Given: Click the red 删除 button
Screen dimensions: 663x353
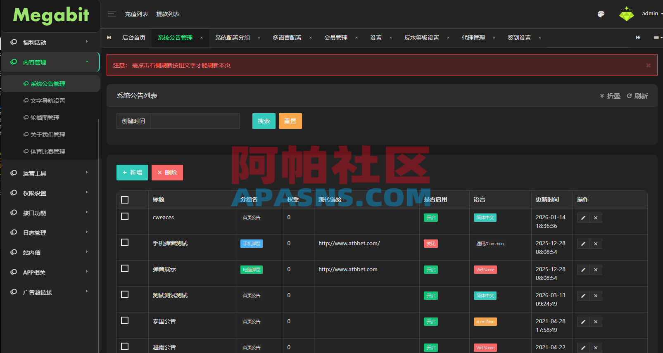Looking at the screenshot, I should (167, 173).
